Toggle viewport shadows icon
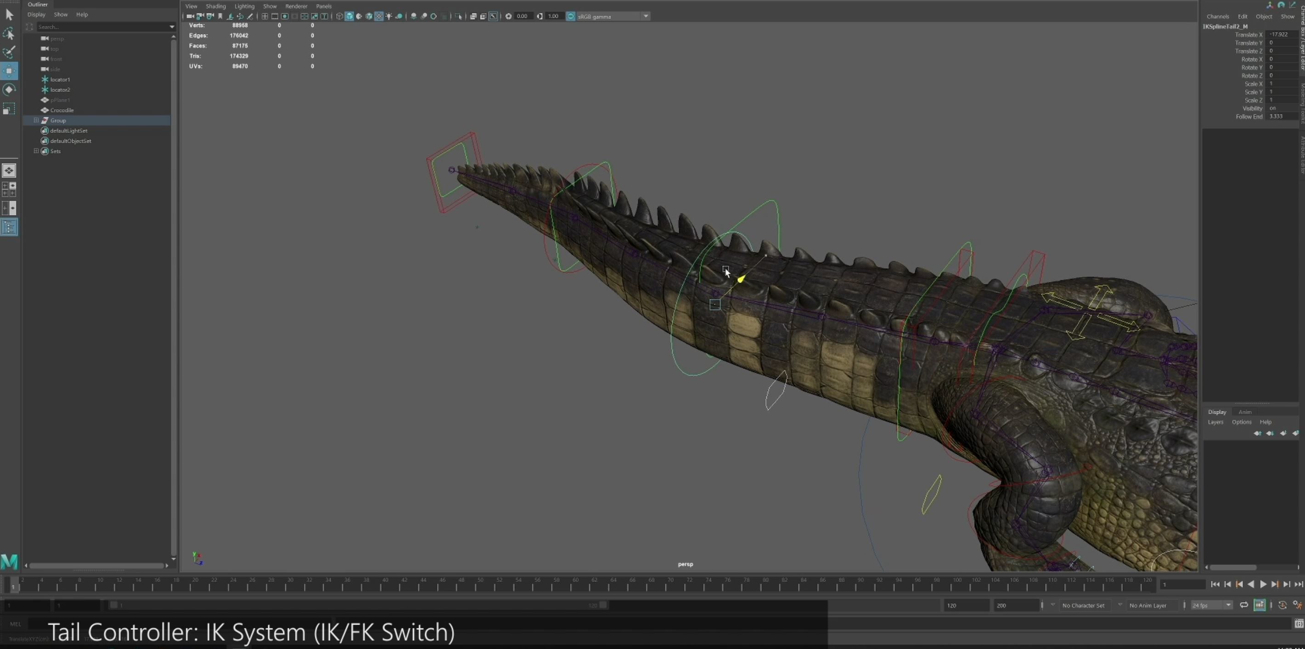 [x=399, y=16]
